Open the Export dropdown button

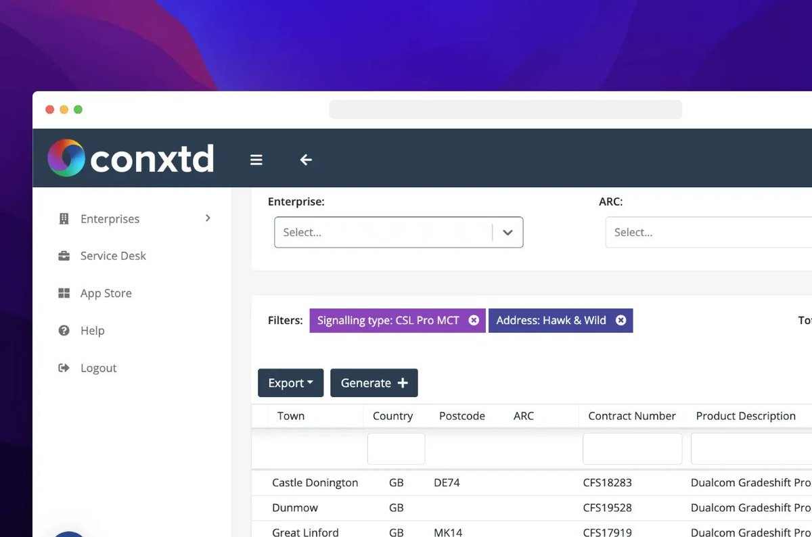tap(291, 383)
